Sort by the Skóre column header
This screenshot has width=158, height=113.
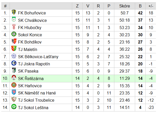(x=125, y=6)
